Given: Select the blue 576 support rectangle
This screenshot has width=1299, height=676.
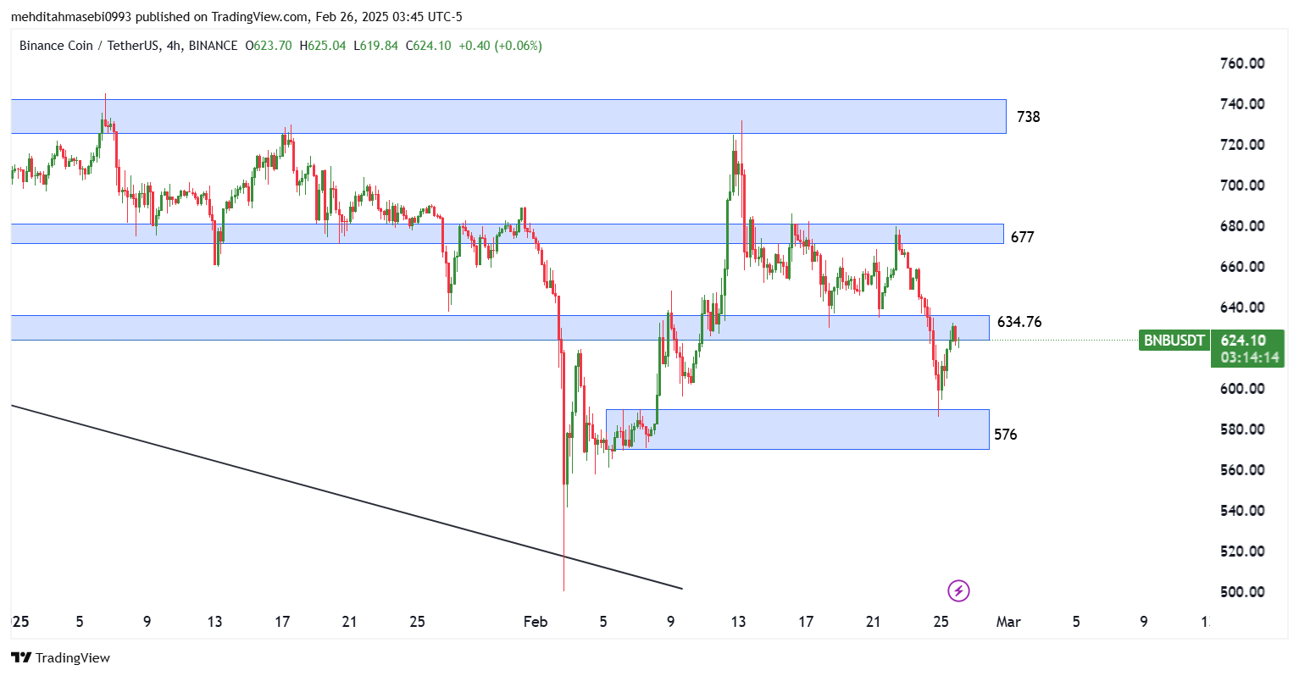Looking at the screenshot, I should point(797,429).
